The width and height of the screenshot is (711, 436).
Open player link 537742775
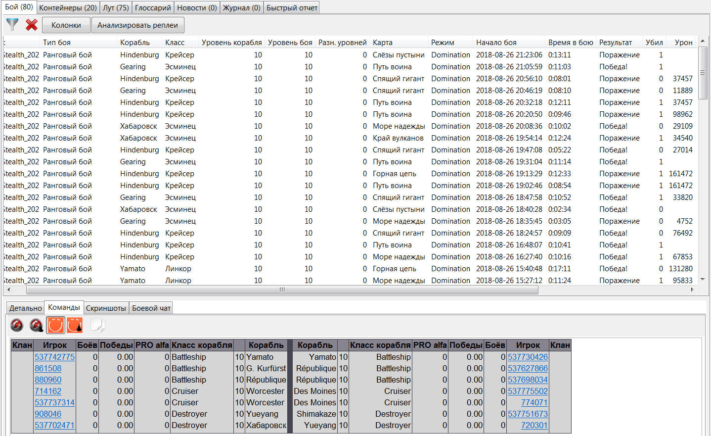coord(54,357)
